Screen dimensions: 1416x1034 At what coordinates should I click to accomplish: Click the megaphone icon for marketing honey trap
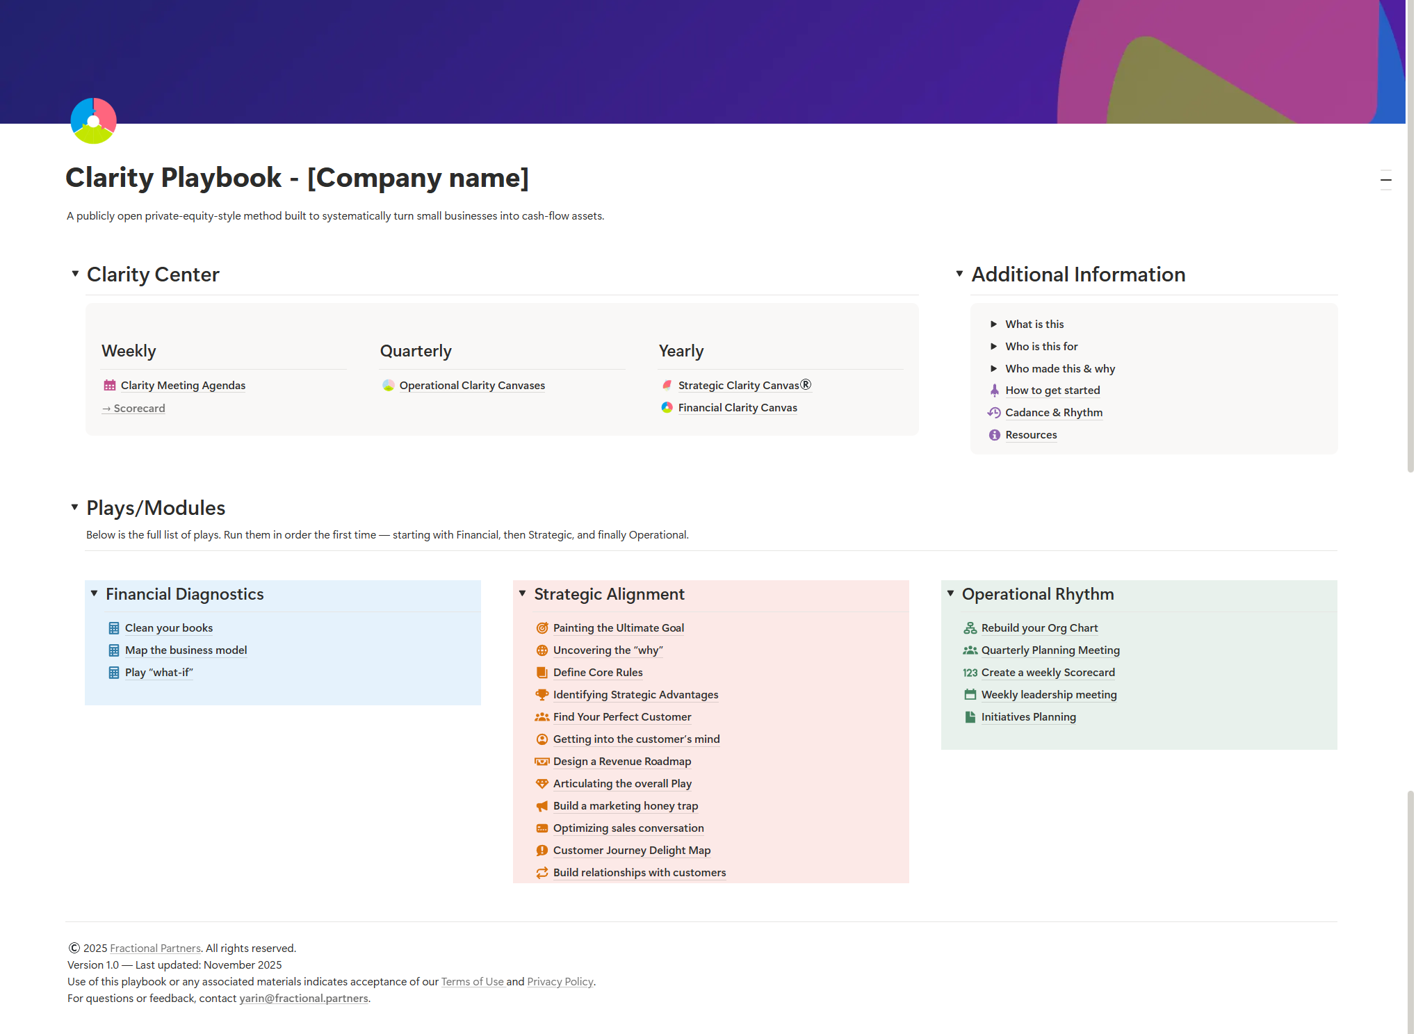point(542,805)
